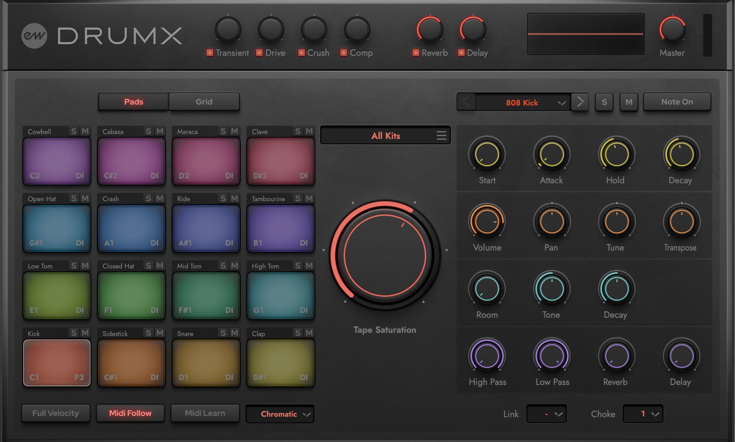Screen dimensions: 735x442
Task: Toggle the Transient effect on/off
Action: pyautogui.click(x=210, y=53)
